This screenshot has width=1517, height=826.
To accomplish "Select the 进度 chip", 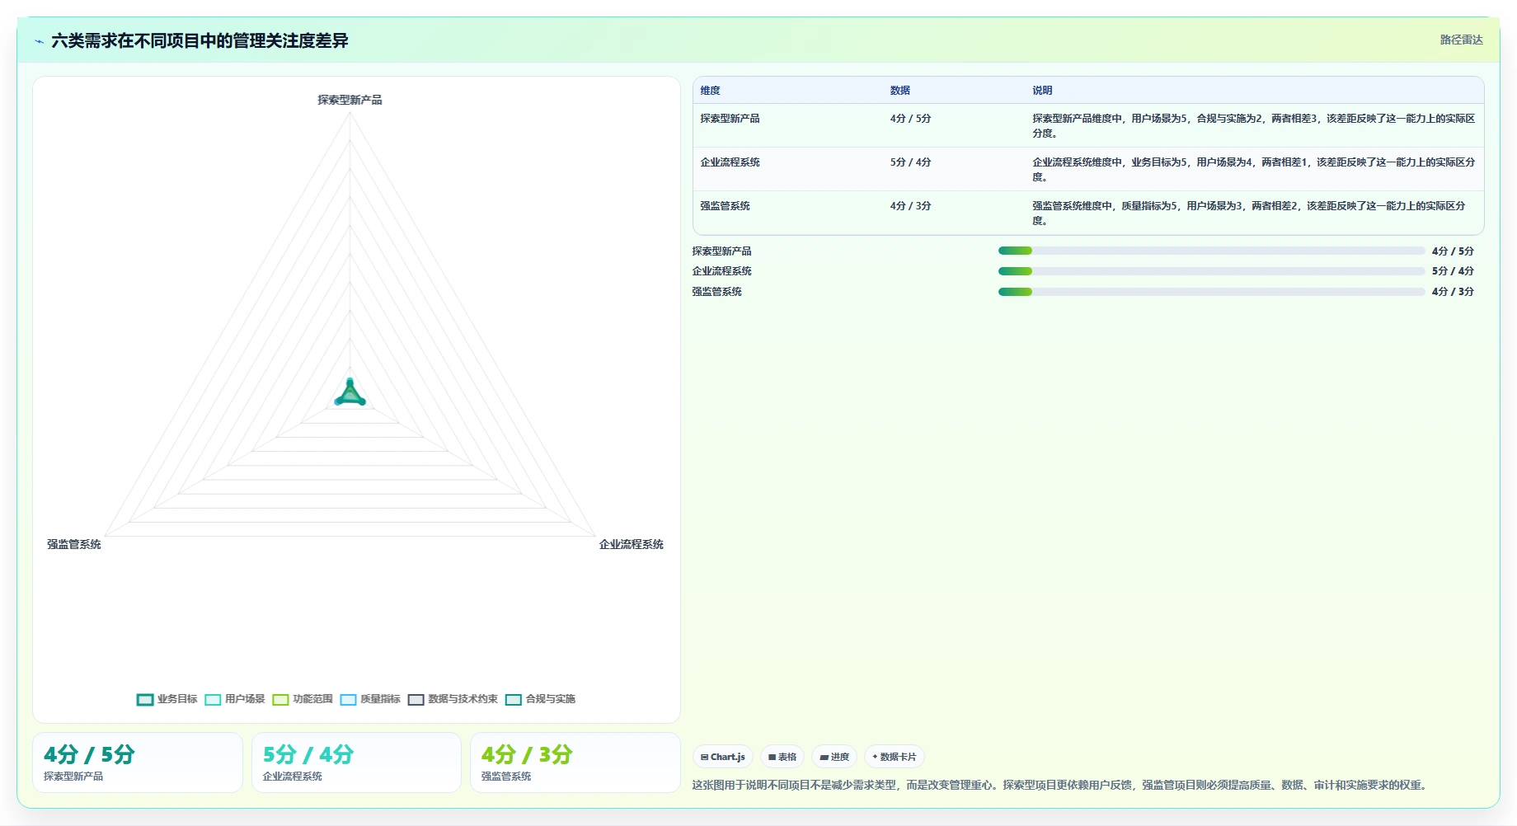I will pyautogui.click(x=834, y=757).
